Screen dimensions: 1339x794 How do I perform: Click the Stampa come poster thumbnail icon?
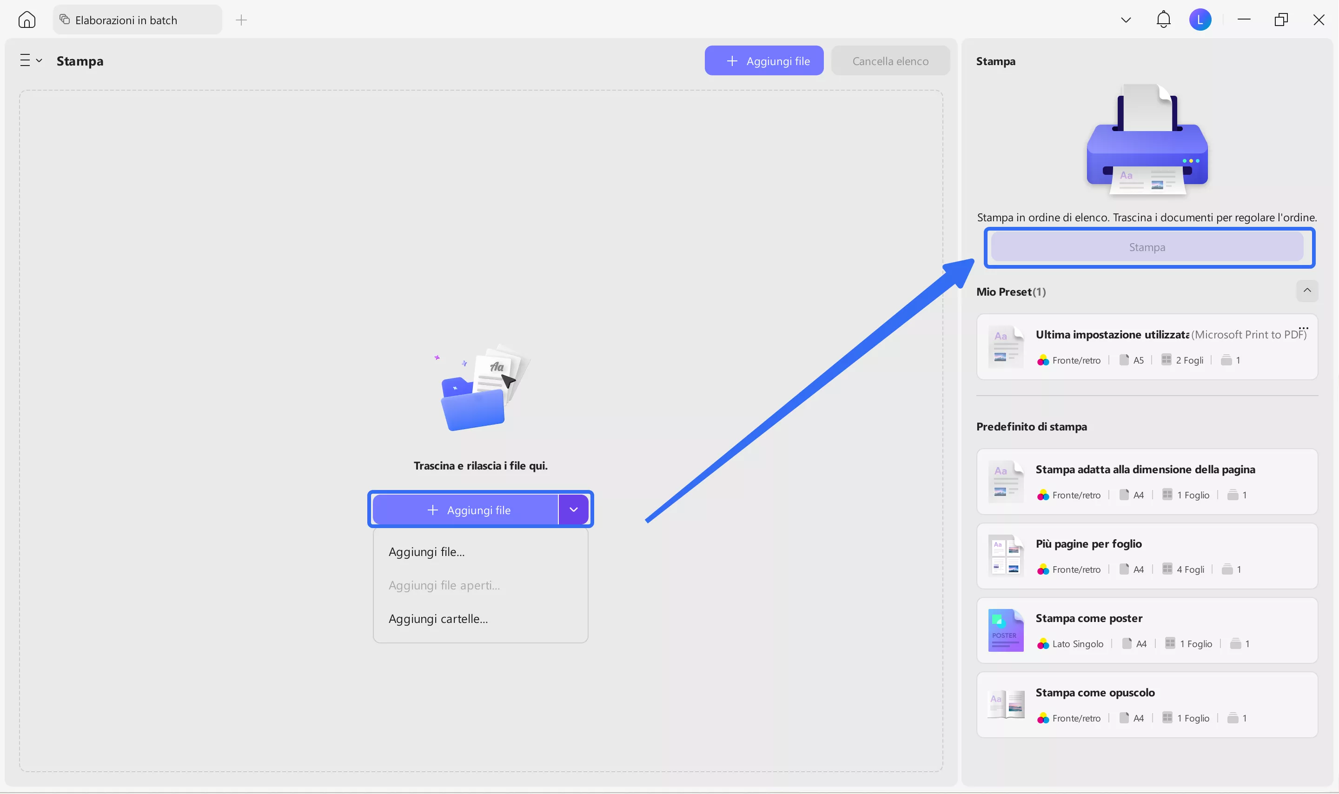click(x=1005, y=630)
